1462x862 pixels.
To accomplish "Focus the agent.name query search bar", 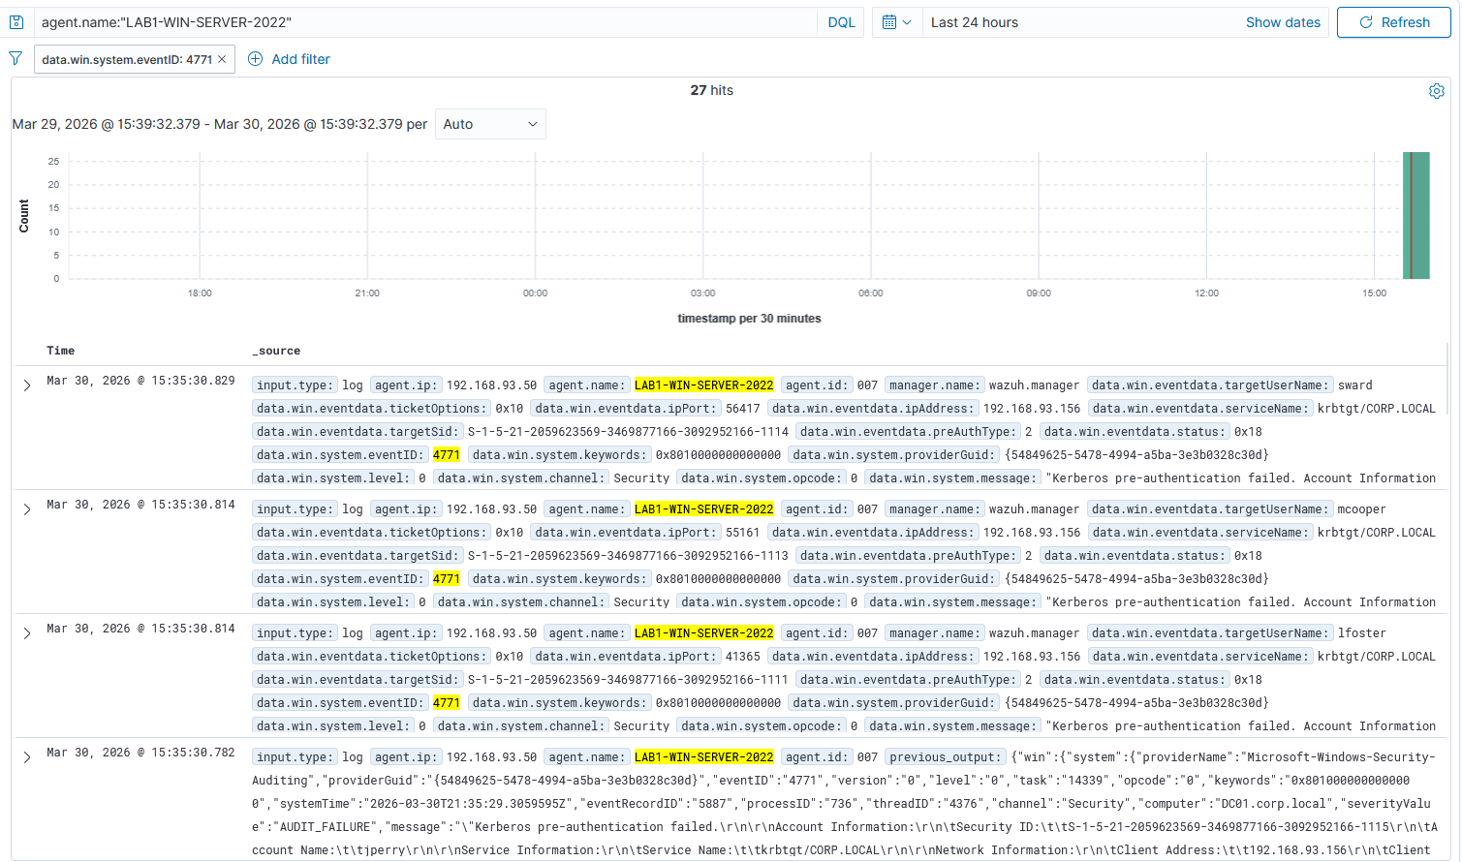I will click(426, 22).
